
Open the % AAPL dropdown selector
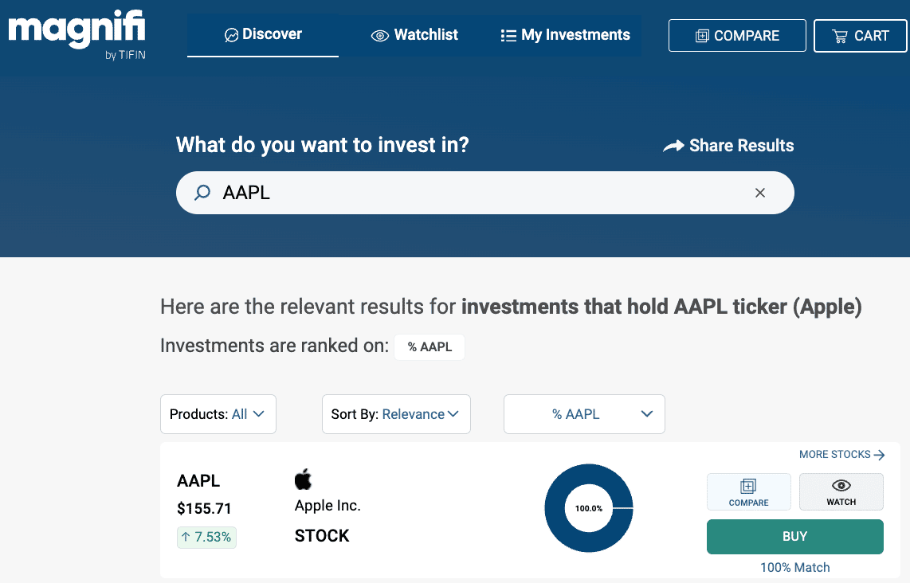(583, 414)
